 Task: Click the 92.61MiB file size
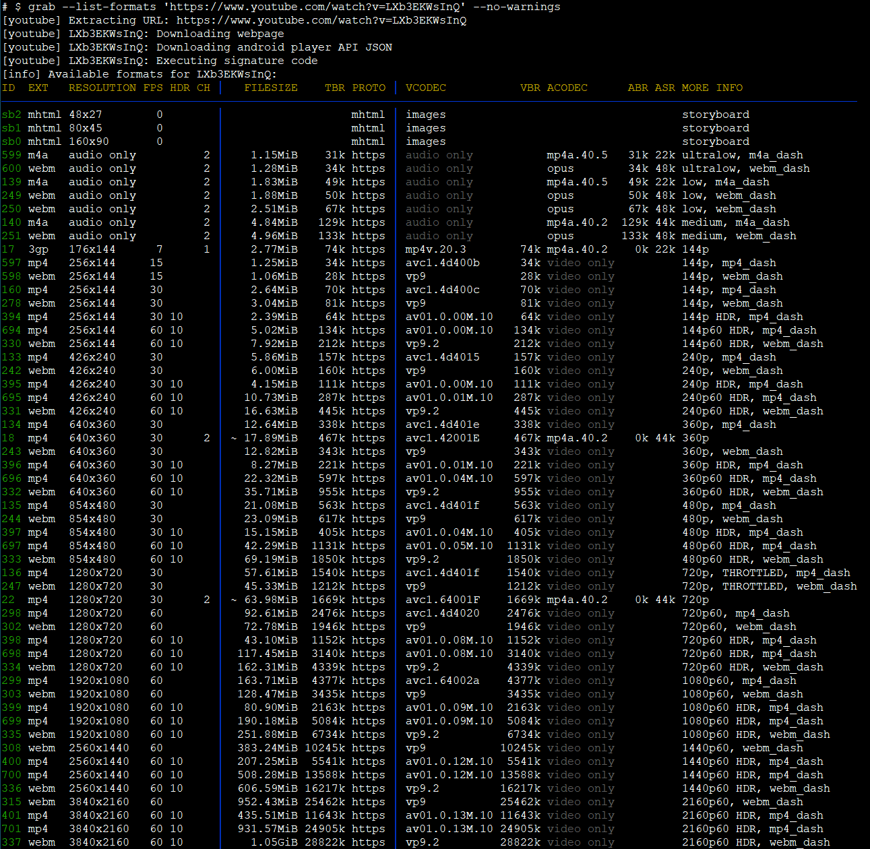271,613
